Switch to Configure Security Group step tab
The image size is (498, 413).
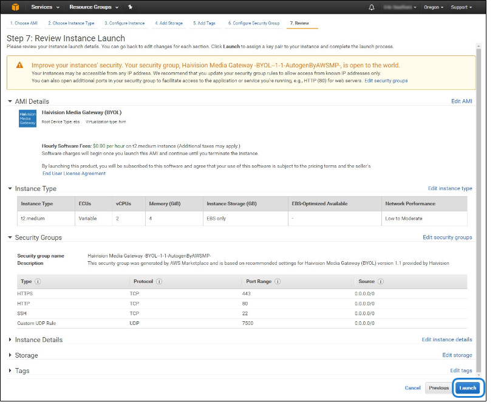click(x=253, y=23)
